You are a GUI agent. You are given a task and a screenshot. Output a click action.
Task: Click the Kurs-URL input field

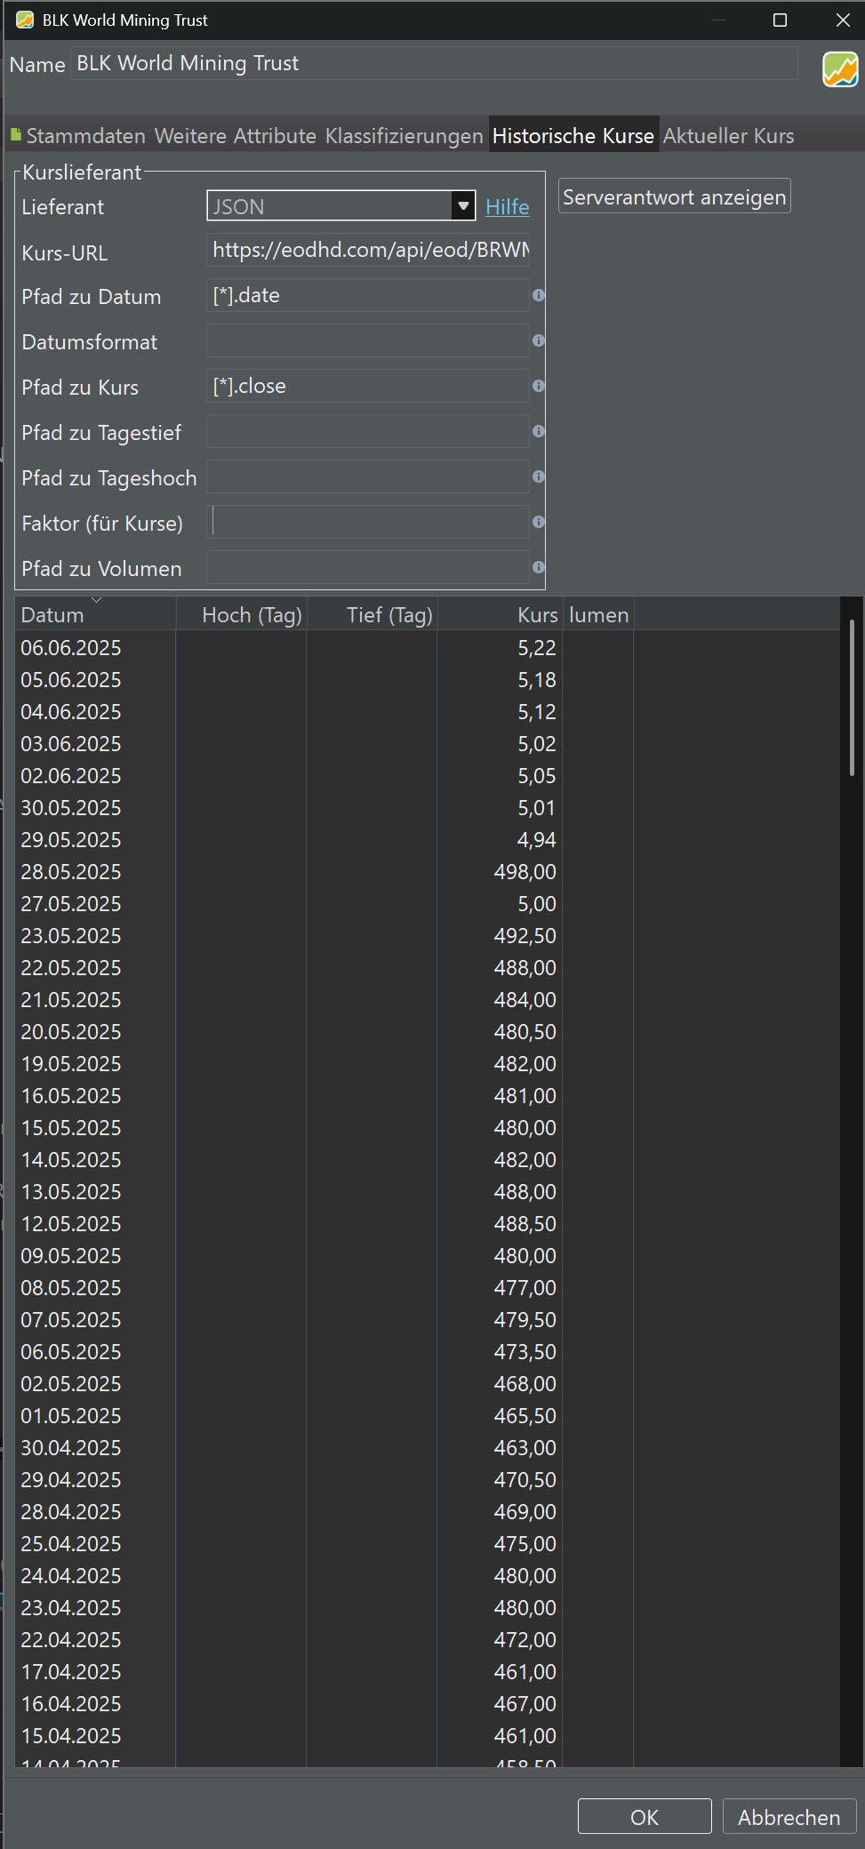tap(368, 250)
